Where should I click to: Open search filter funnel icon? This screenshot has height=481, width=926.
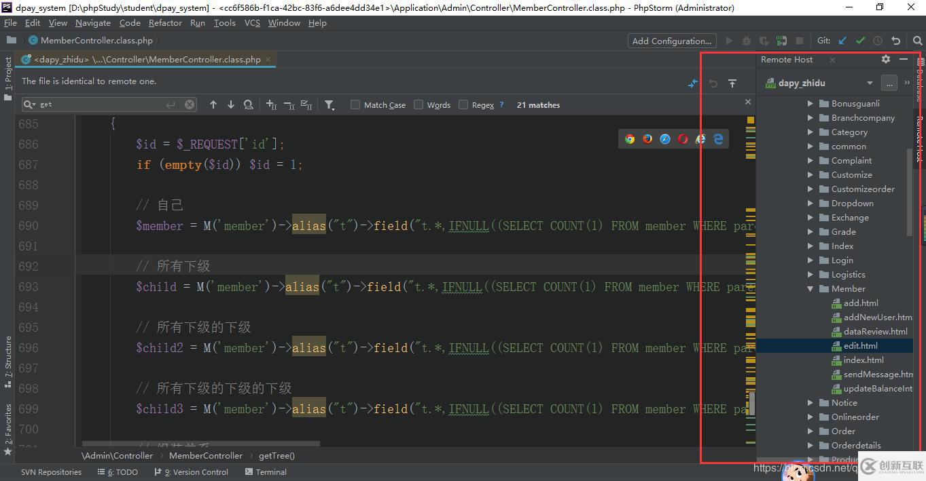tap(330, 104)
